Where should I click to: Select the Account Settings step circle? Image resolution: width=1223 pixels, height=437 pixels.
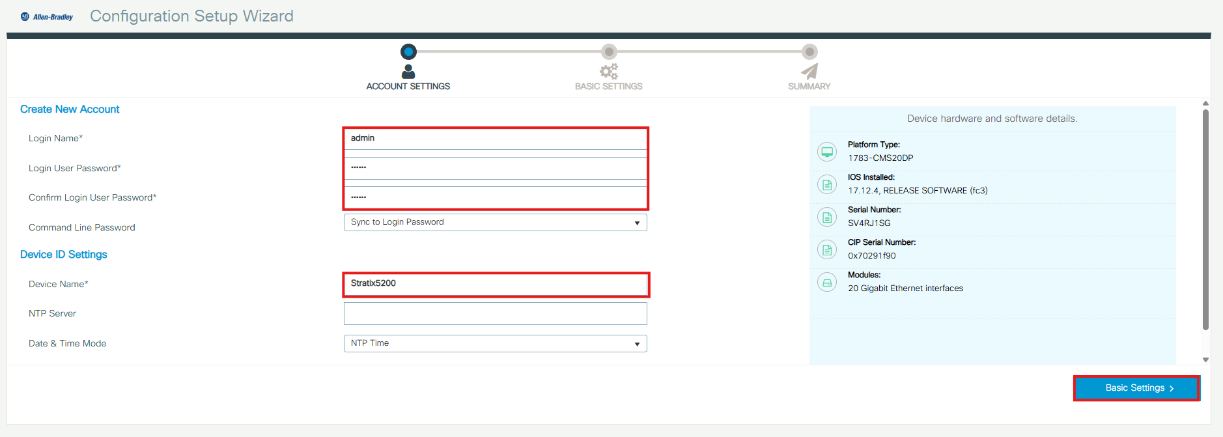408,51
